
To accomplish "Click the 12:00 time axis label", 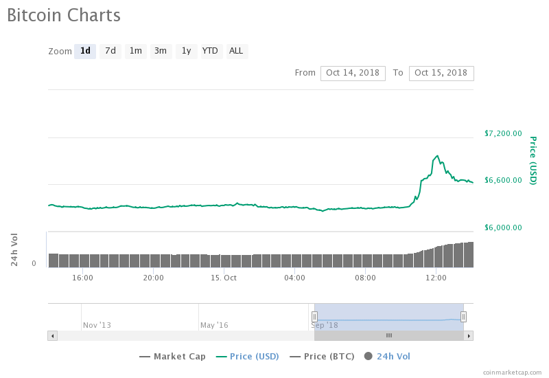I will pyautogui.click(x=436, y=278).
